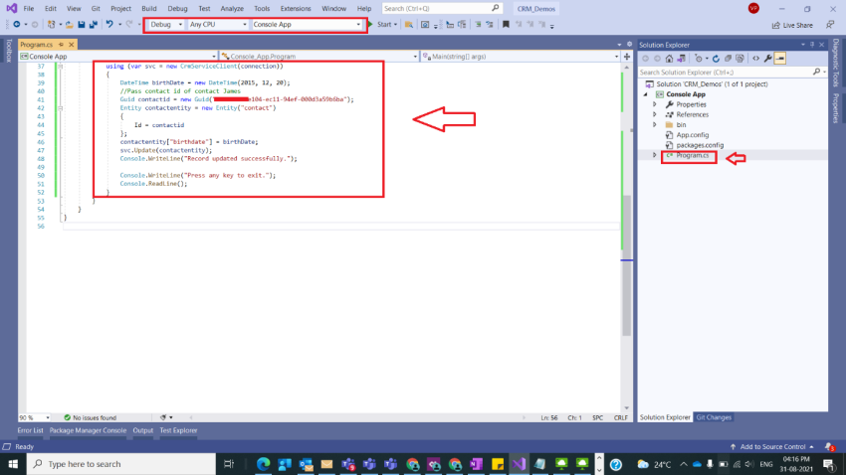This screenshot has height=475, width=846.
Task: Open the Extensions menu
Action: [296, 8]
